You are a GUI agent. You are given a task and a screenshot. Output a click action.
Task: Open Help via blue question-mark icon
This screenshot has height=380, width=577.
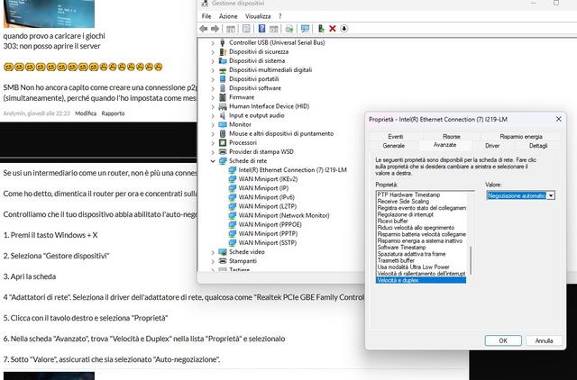261,29
